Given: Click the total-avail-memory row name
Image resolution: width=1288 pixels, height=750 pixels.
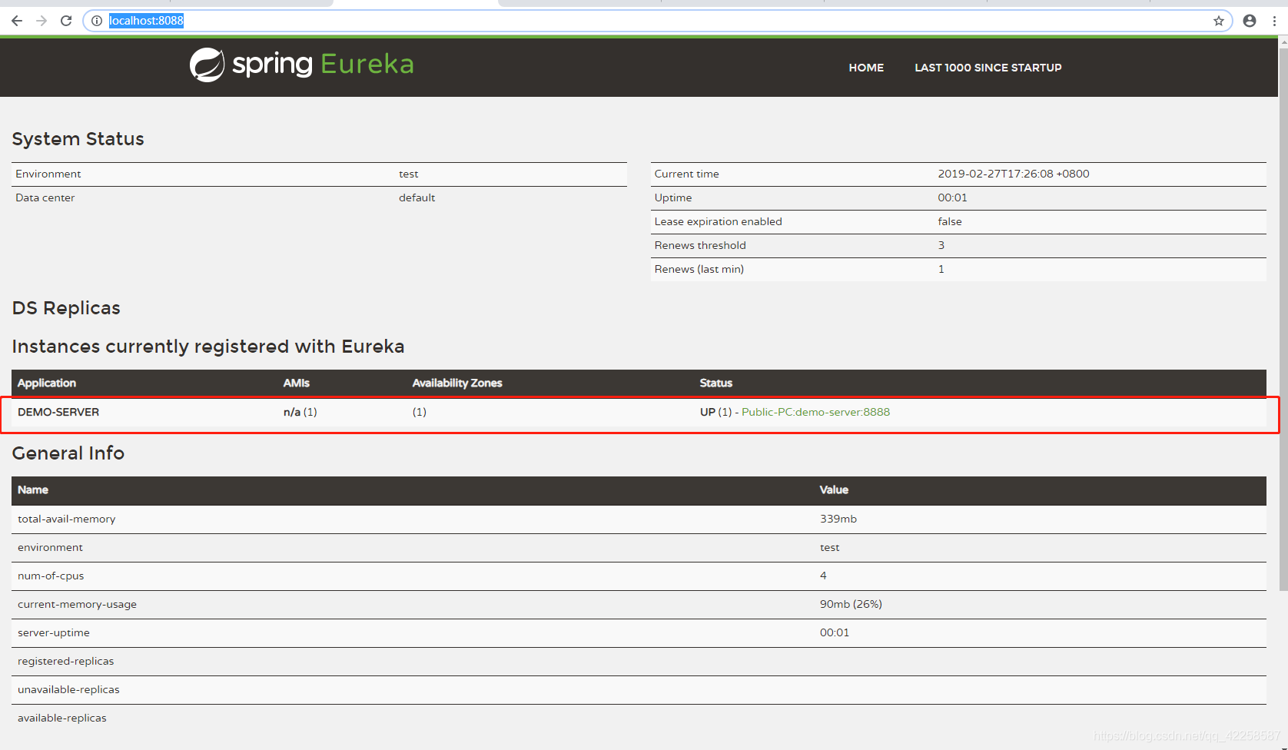Looking at the screenshot, I should (67, 519).
